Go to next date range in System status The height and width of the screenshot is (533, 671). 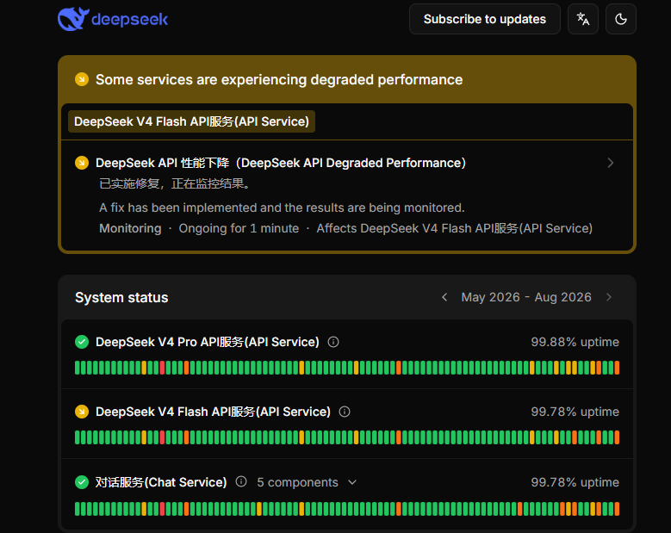[x=609, y=297]
